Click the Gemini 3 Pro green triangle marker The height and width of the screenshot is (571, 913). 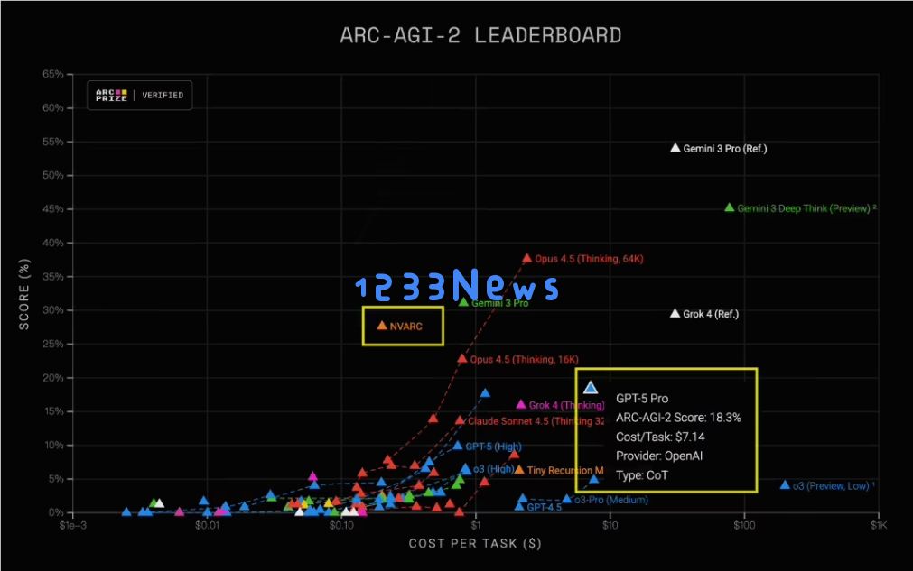click(464, 302)
